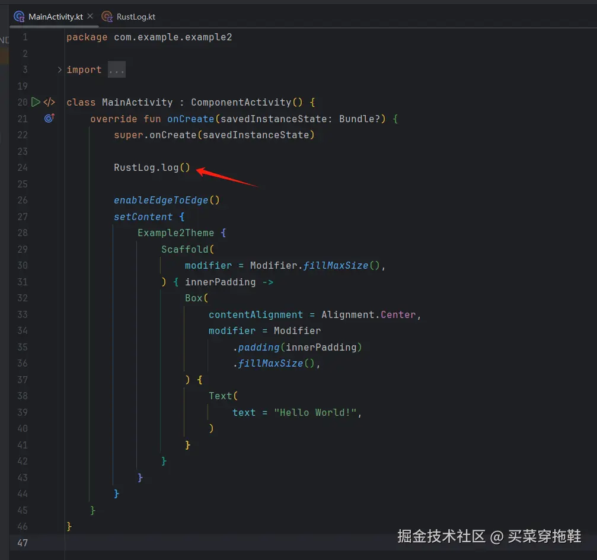Click Modifier.fillMaxSize() on line 30
This screenshot has width=597, height=560.
pyautogui.click(x=315, y=266)
